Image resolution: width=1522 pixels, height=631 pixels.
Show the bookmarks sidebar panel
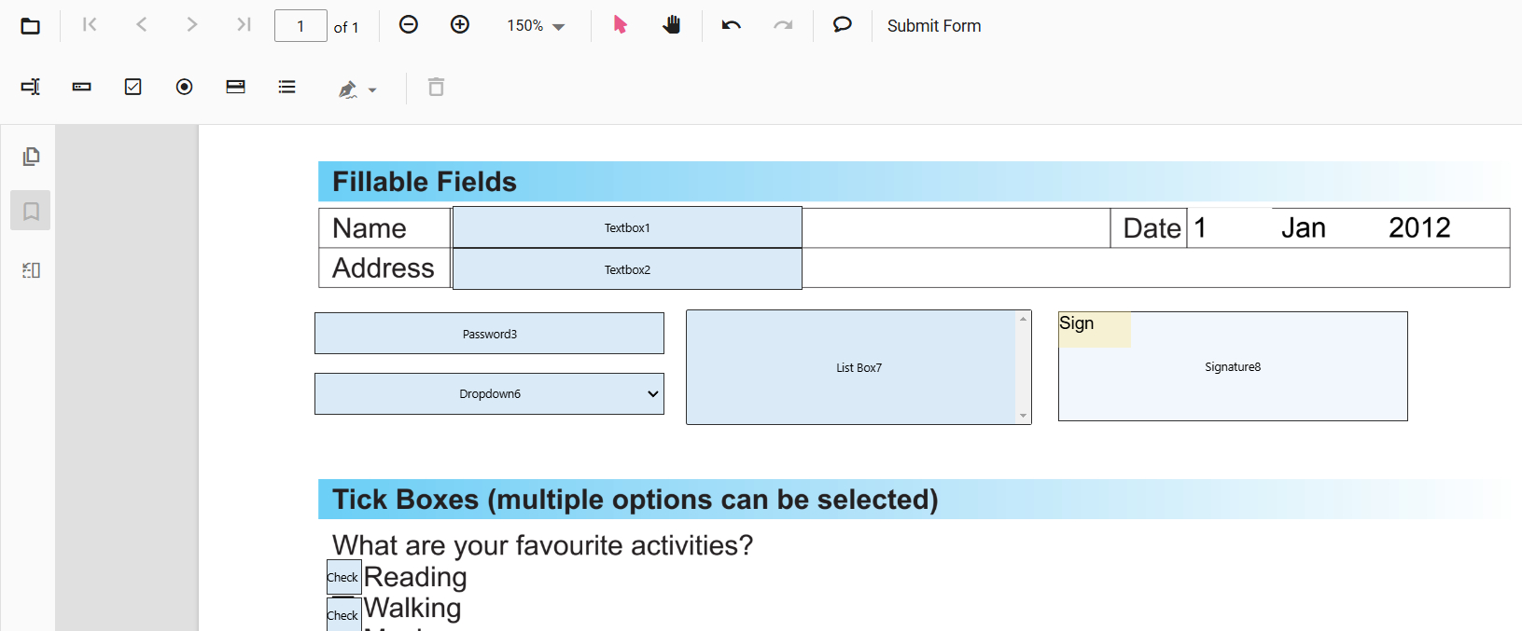pyautogui.click(x=30, y=211)
